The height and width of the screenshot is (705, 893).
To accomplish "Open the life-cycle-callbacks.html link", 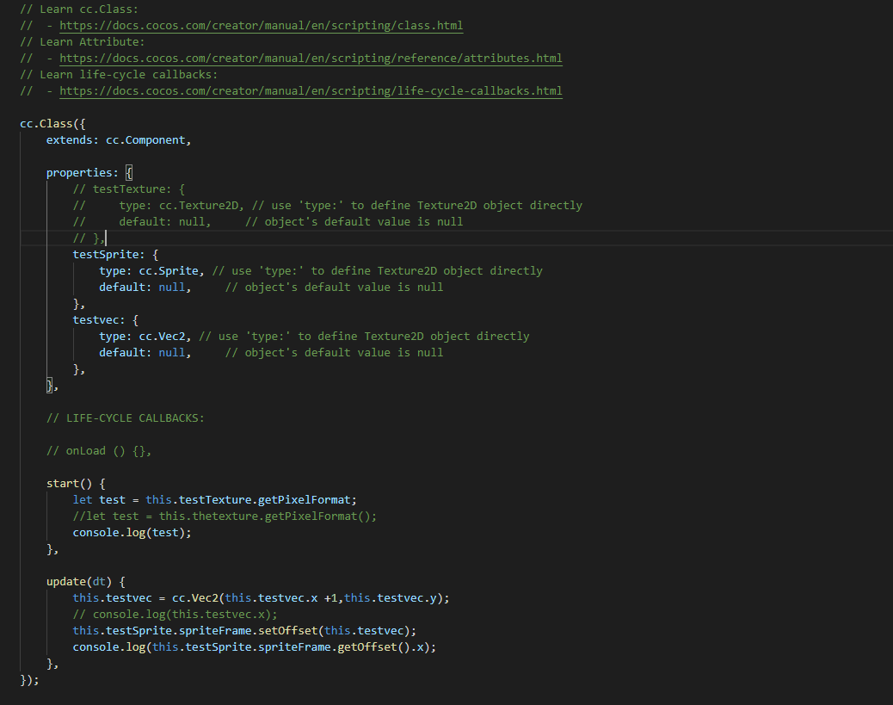I will [311, 91].
